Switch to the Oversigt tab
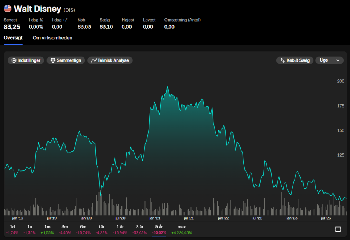The image size is (350, 240). [13, 38]
